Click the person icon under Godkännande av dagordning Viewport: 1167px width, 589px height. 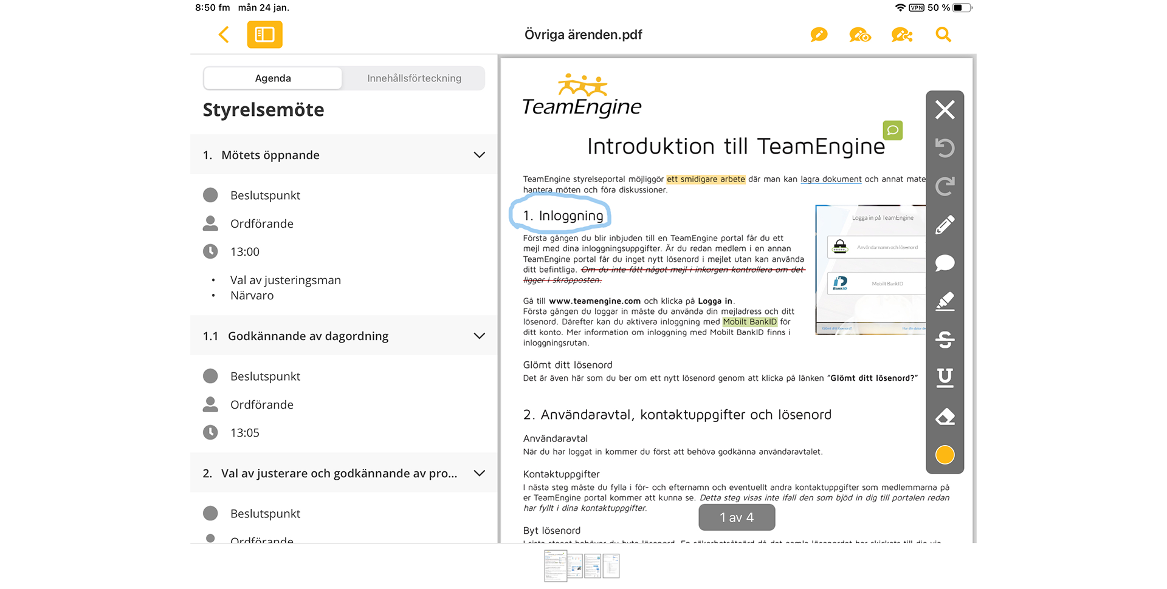point(210,404)
